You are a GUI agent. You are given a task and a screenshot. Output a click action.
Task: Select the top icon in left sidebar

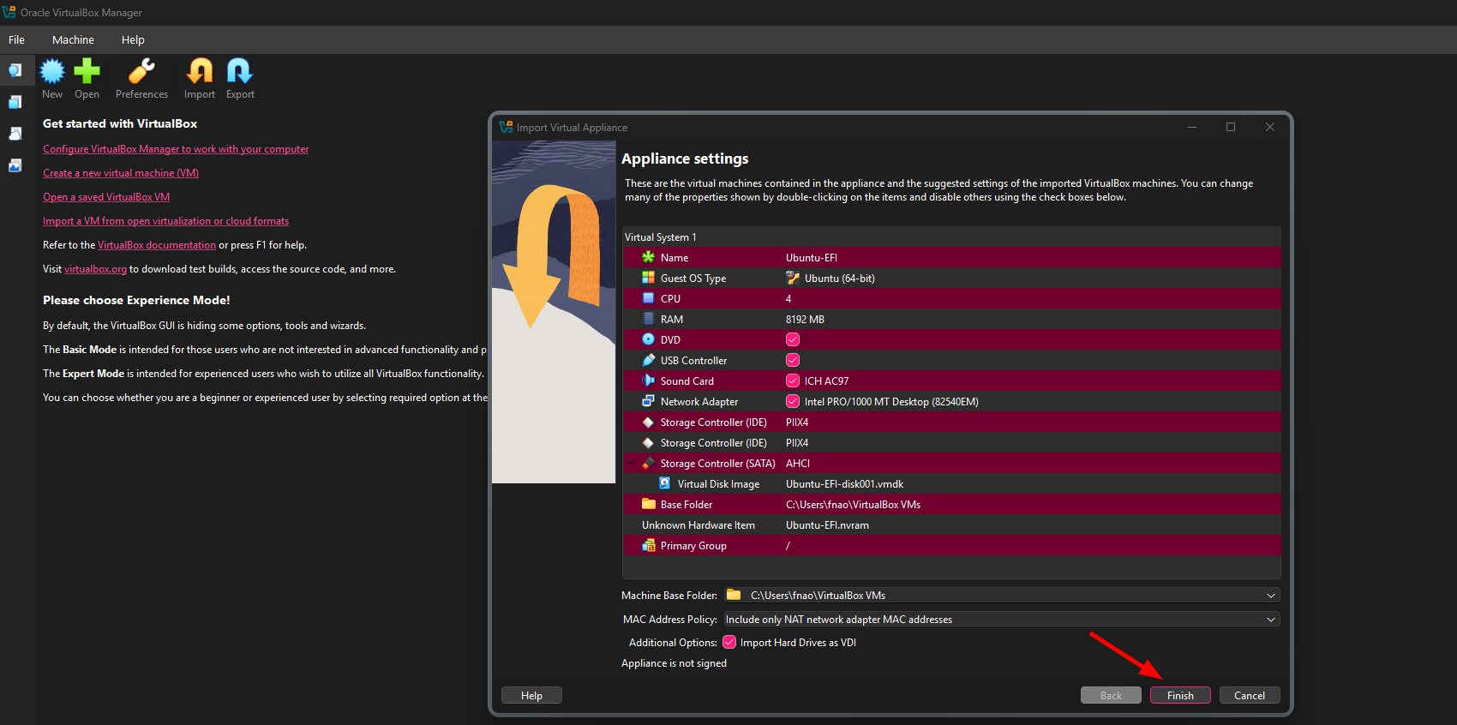coord(15,70)
